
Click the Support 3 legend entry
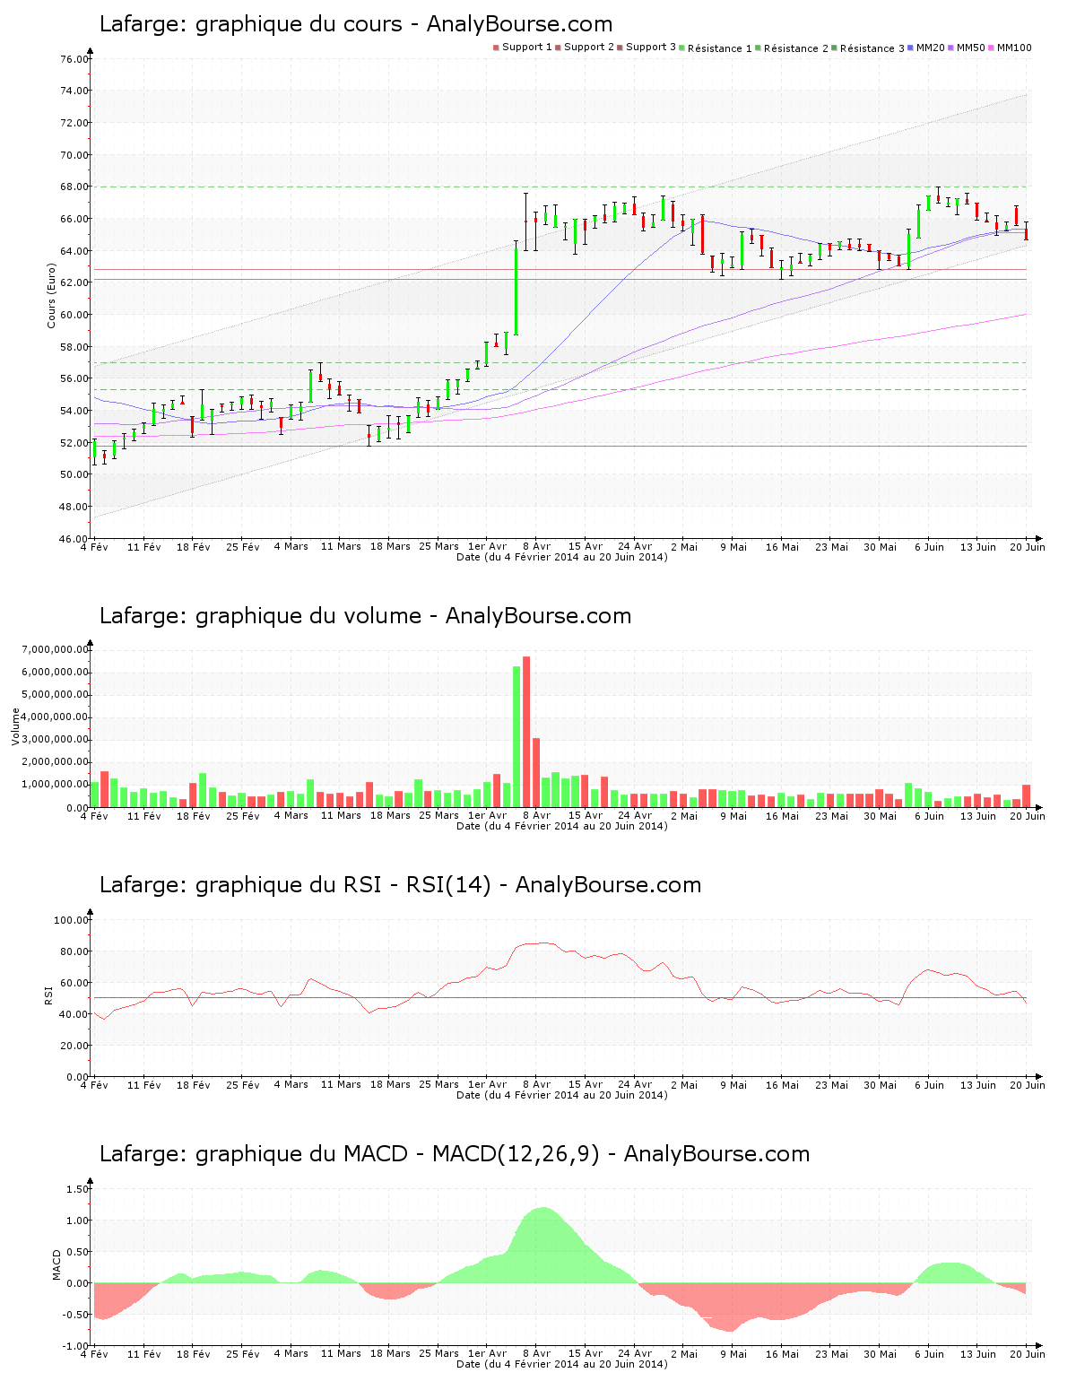(x=646, y=48)
